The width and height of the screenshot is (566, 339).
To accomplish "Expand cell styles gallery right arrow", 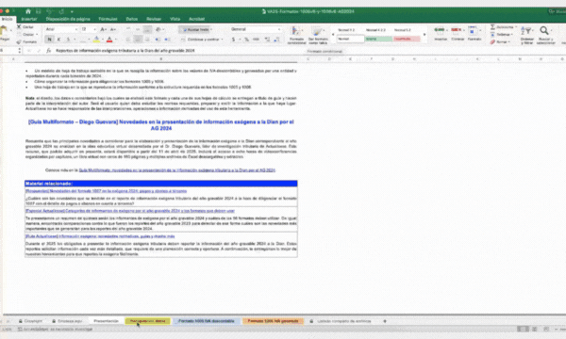I will tap(424, 35).
